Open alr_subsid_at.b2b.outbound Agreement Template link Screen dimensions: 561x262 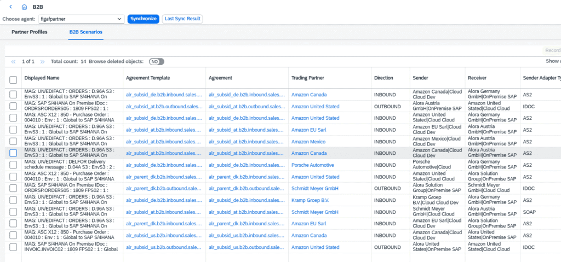pyautogui.click(x=164, y=107)
